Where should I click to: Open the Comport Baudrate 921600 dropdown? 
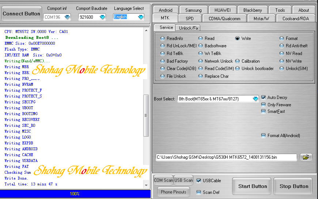pos(102,17)
